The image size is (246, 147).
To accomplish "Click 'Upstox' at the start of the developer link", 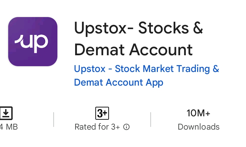I will tap(90, 69).
